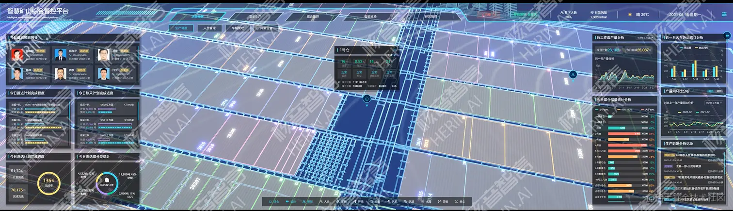Screen dimensions: 733x211
Task: Select the 人员管理 sub-tab
Action: point(209,28)
